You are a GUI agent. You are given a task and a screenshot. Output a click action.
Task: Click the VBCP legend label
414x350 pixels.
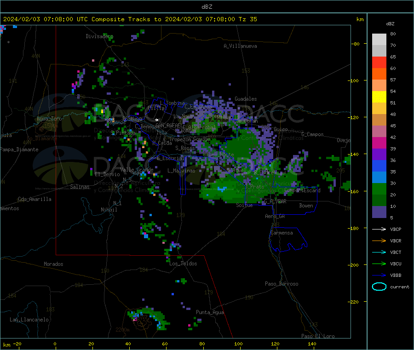[x=396, y=229]
